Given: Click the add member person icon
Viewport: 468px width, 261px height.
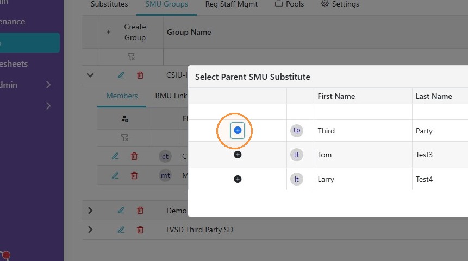Looking at the screenshot, I should pos(125,119).
